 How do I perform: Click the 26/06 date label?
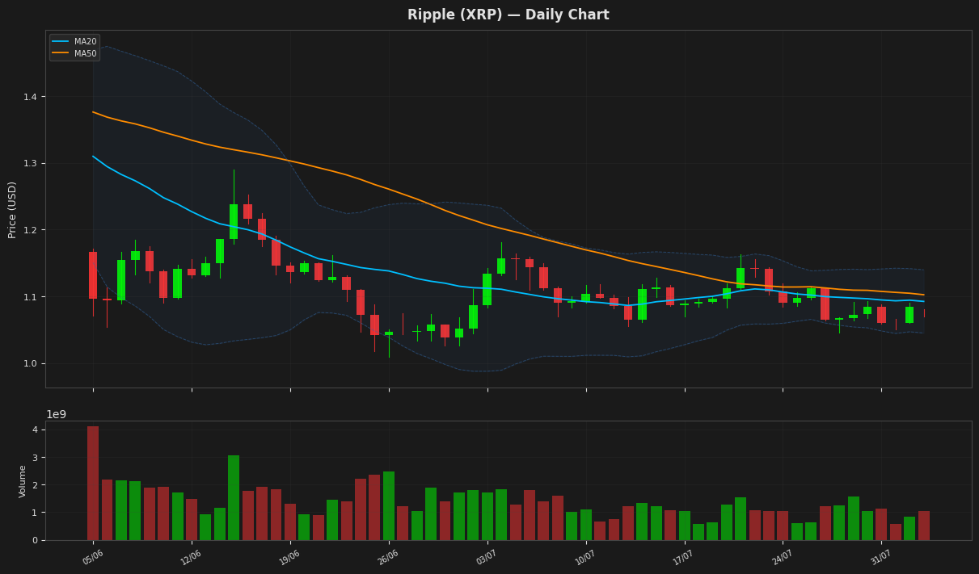pos(389,556)
